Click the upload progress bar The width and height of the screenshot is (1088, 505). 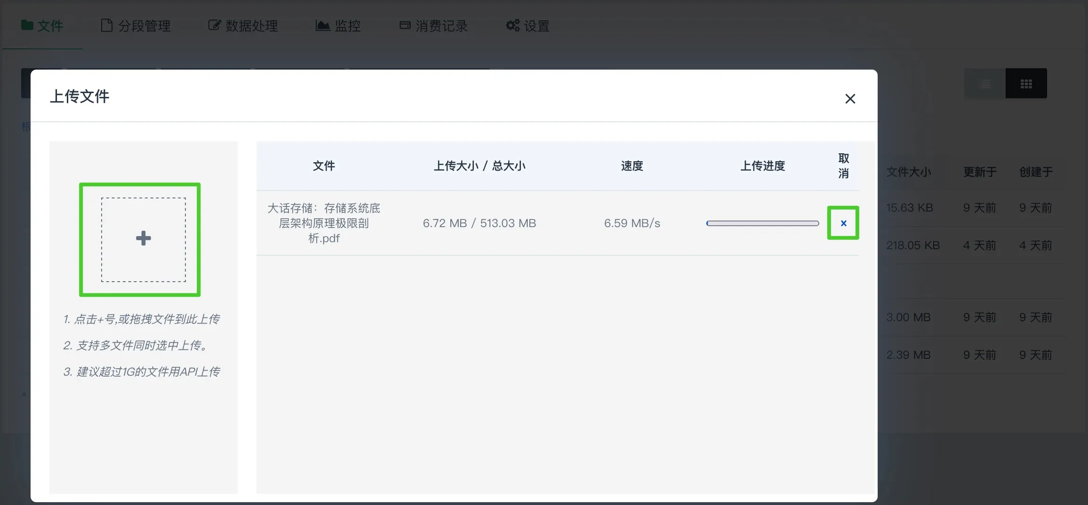[x=762, y=223]
